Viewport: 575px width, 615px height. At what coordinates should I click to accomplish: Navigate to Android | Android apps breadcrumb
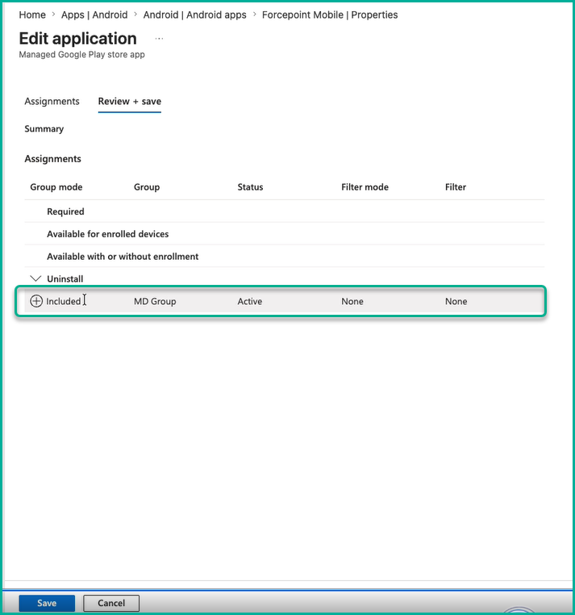(x=194, y=15)
